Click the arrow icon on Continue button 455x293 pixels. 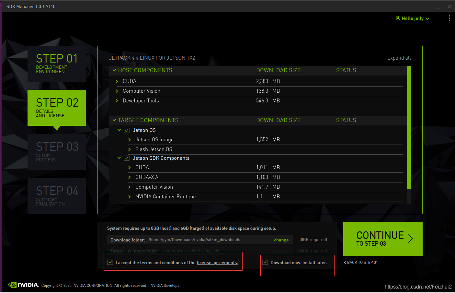coord(410,239)
